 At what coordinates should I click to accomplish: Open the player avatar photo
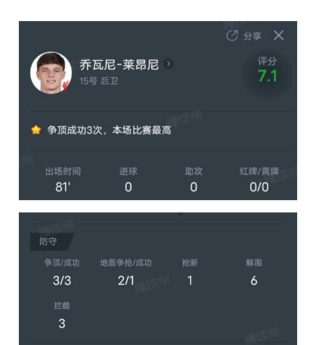pos(51,73)
